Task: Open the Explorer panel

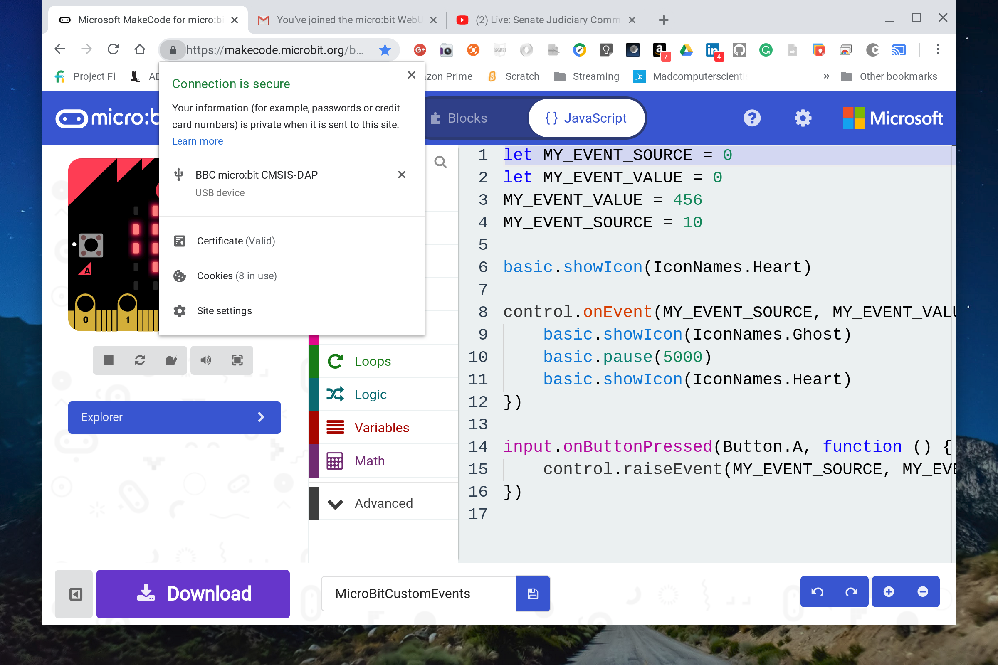Action: tap(174, 417)
